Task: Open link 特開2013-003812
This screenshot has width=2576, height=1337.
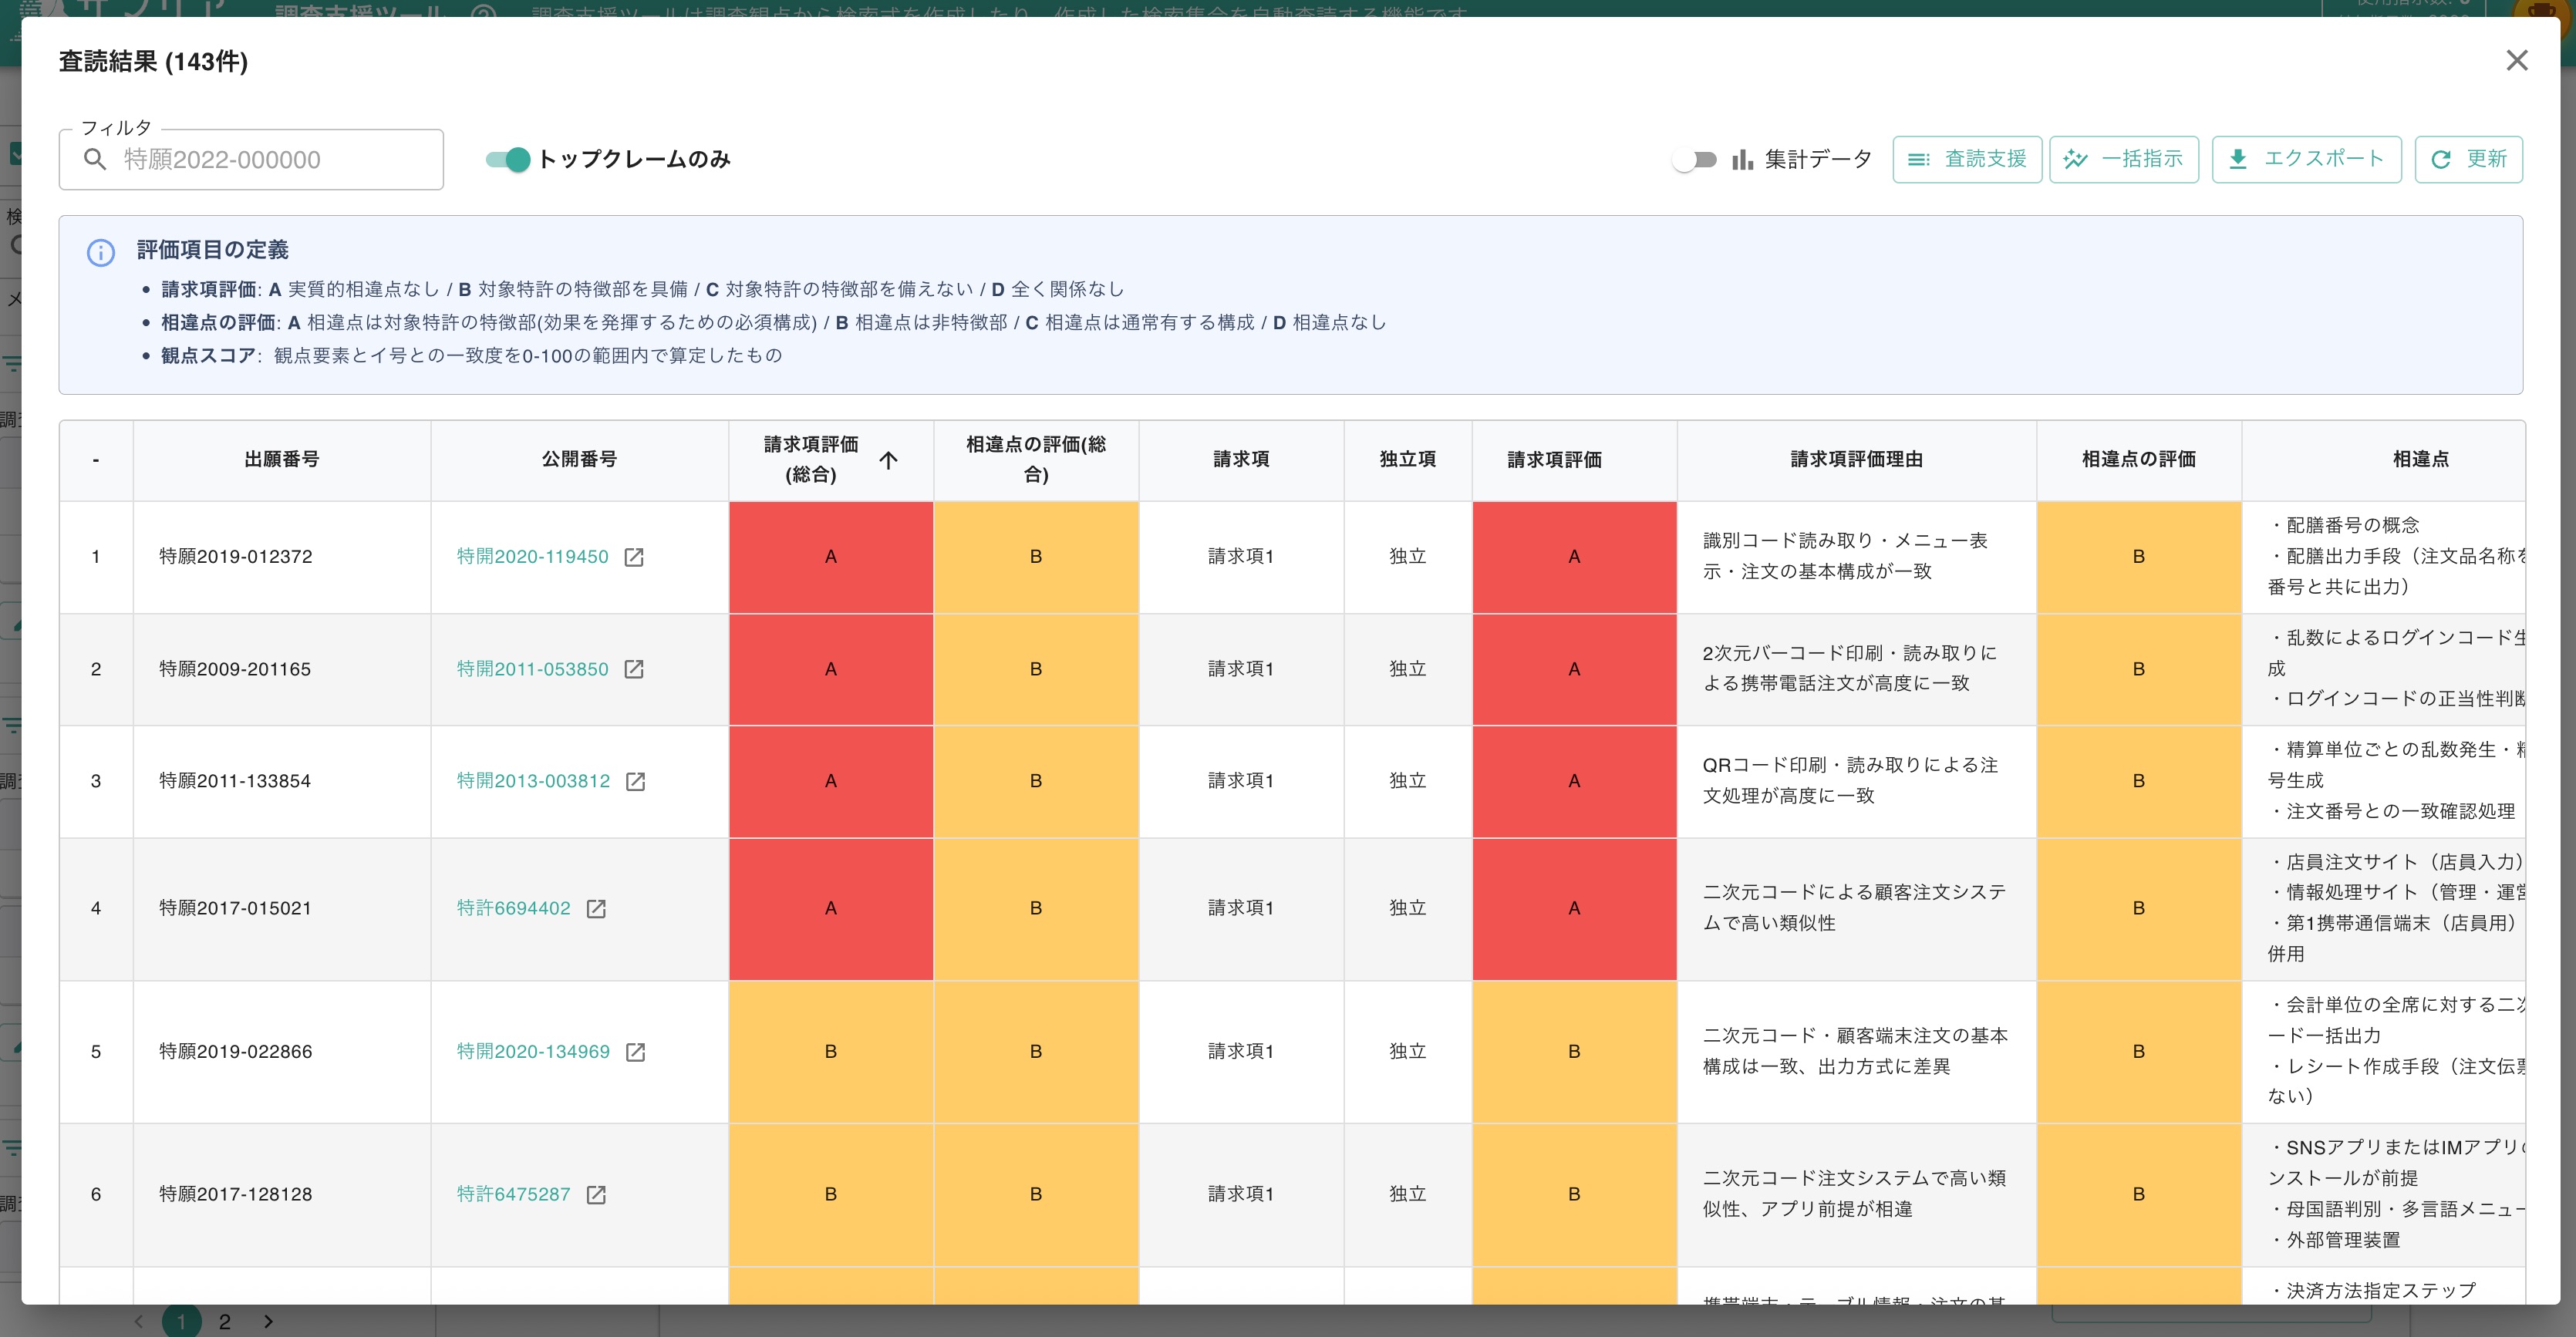Action: tap(533, 781)
